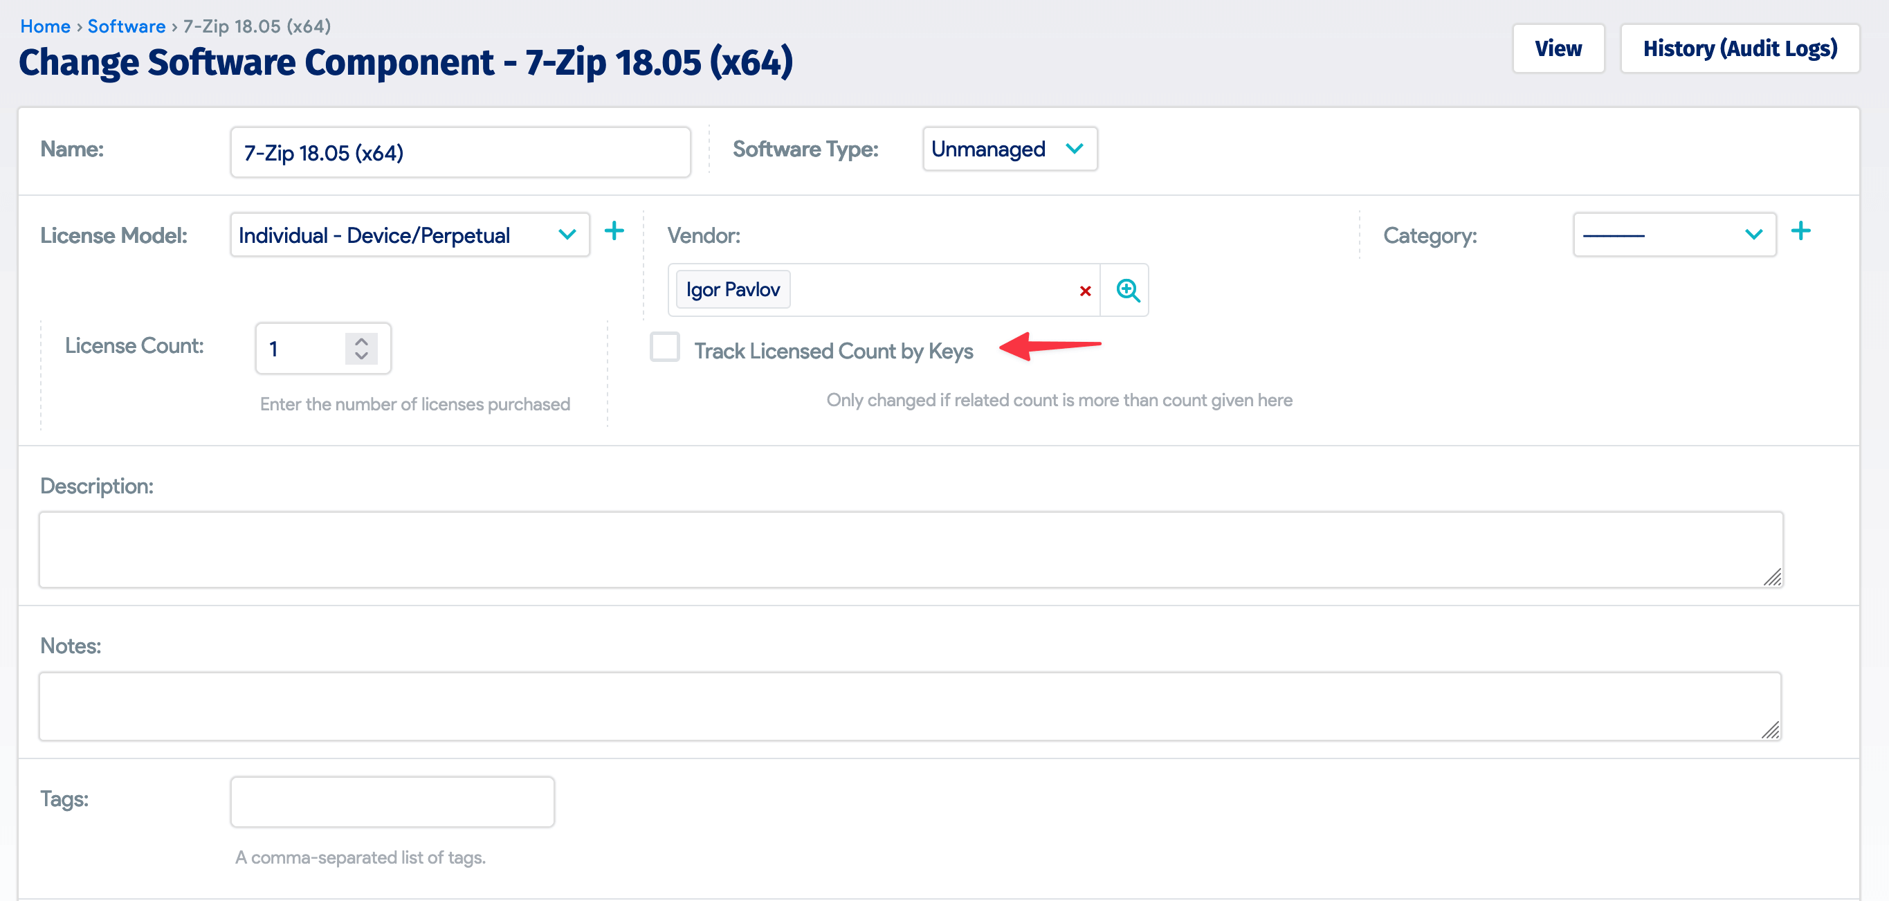Open the Software breadcrumb page
Image resolution: width=1889 pixels, height=901 pixels.
tap(125, 26)
